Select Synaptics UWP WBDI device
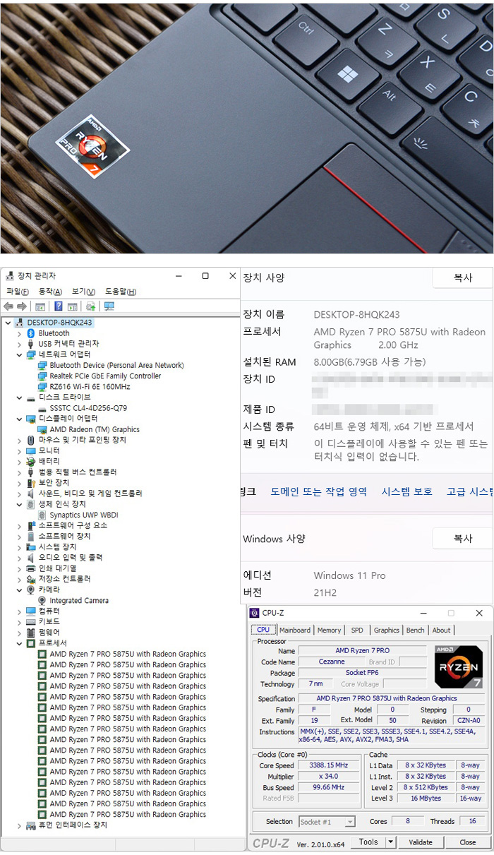This screenshot has height=855, width=494. tap(84, 515)
